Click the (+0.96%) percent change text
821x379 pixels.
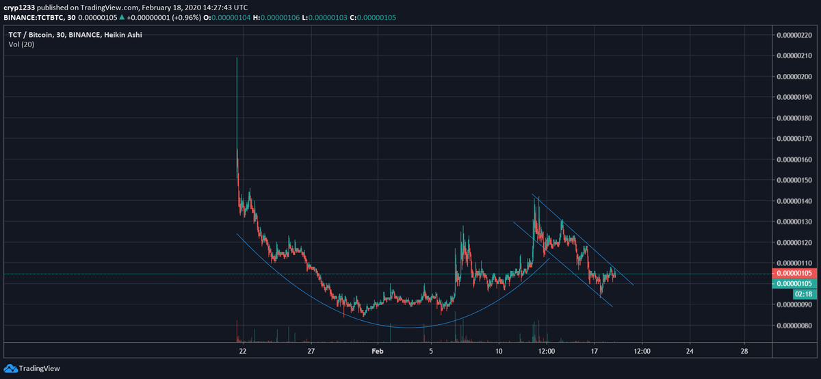coord(185,17)
